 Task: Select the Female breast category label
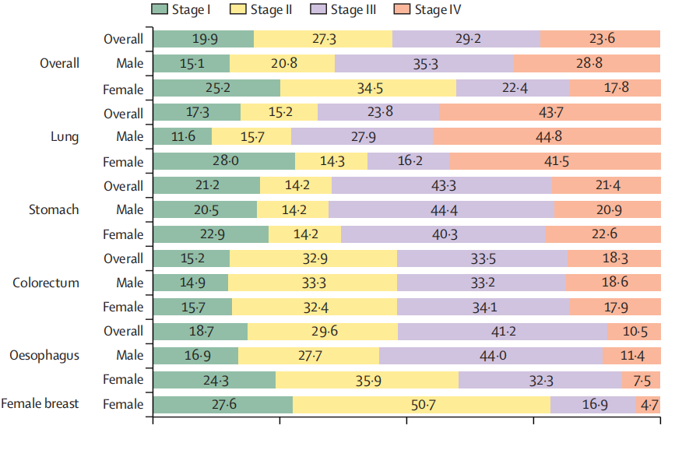point(40,404)
